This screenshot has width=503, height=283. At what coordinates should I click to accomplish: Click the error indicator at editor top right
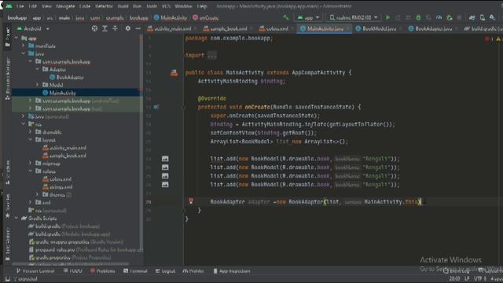(x=488, y=39)
